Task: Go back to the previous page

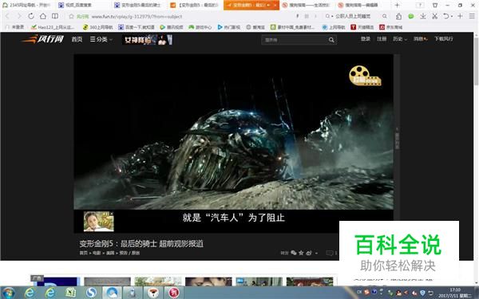Action: 7,16
